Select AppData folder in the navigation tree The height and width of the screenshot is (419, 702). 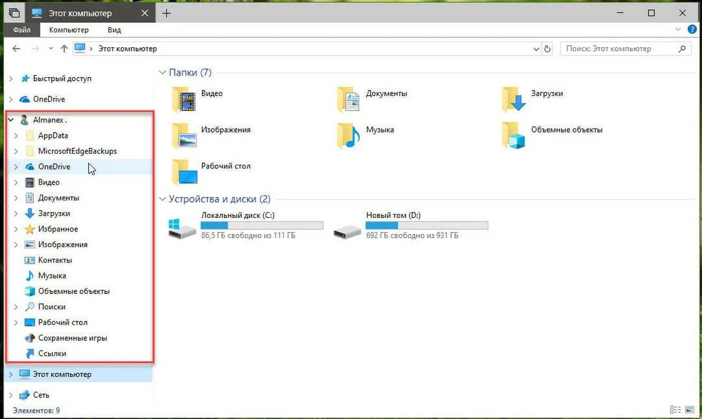pyautogui.click(x=53, y=136)
